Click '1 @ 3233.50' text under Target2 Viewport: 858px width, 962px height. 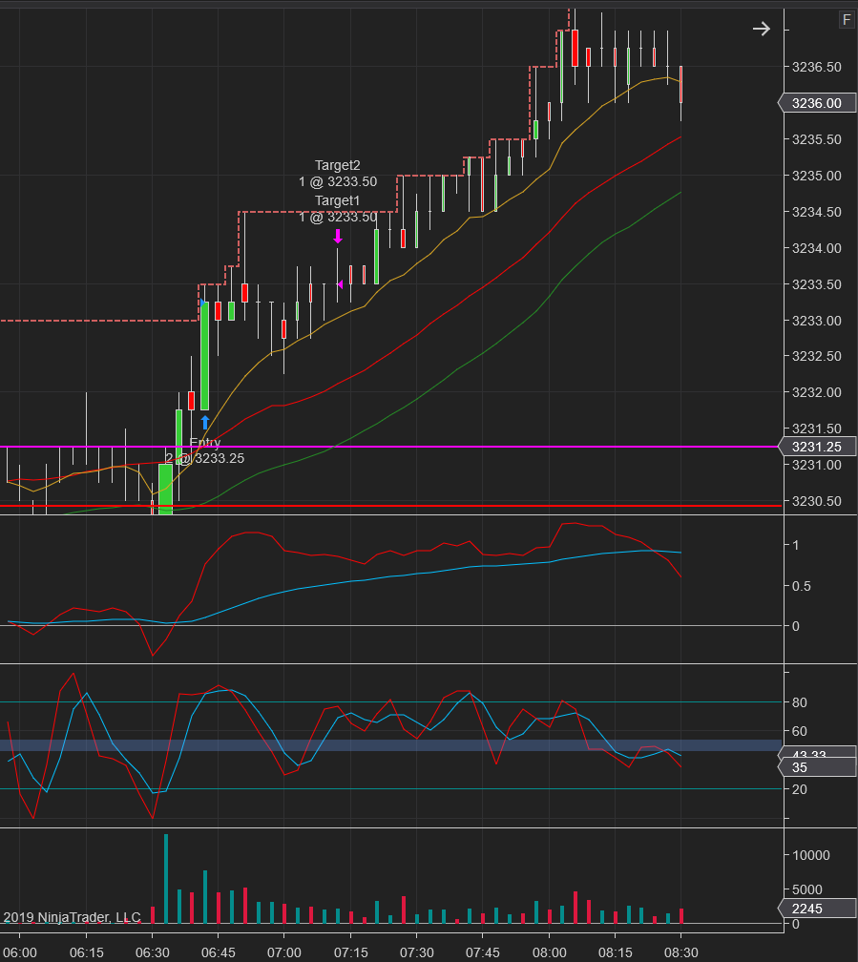click(338, 181)
